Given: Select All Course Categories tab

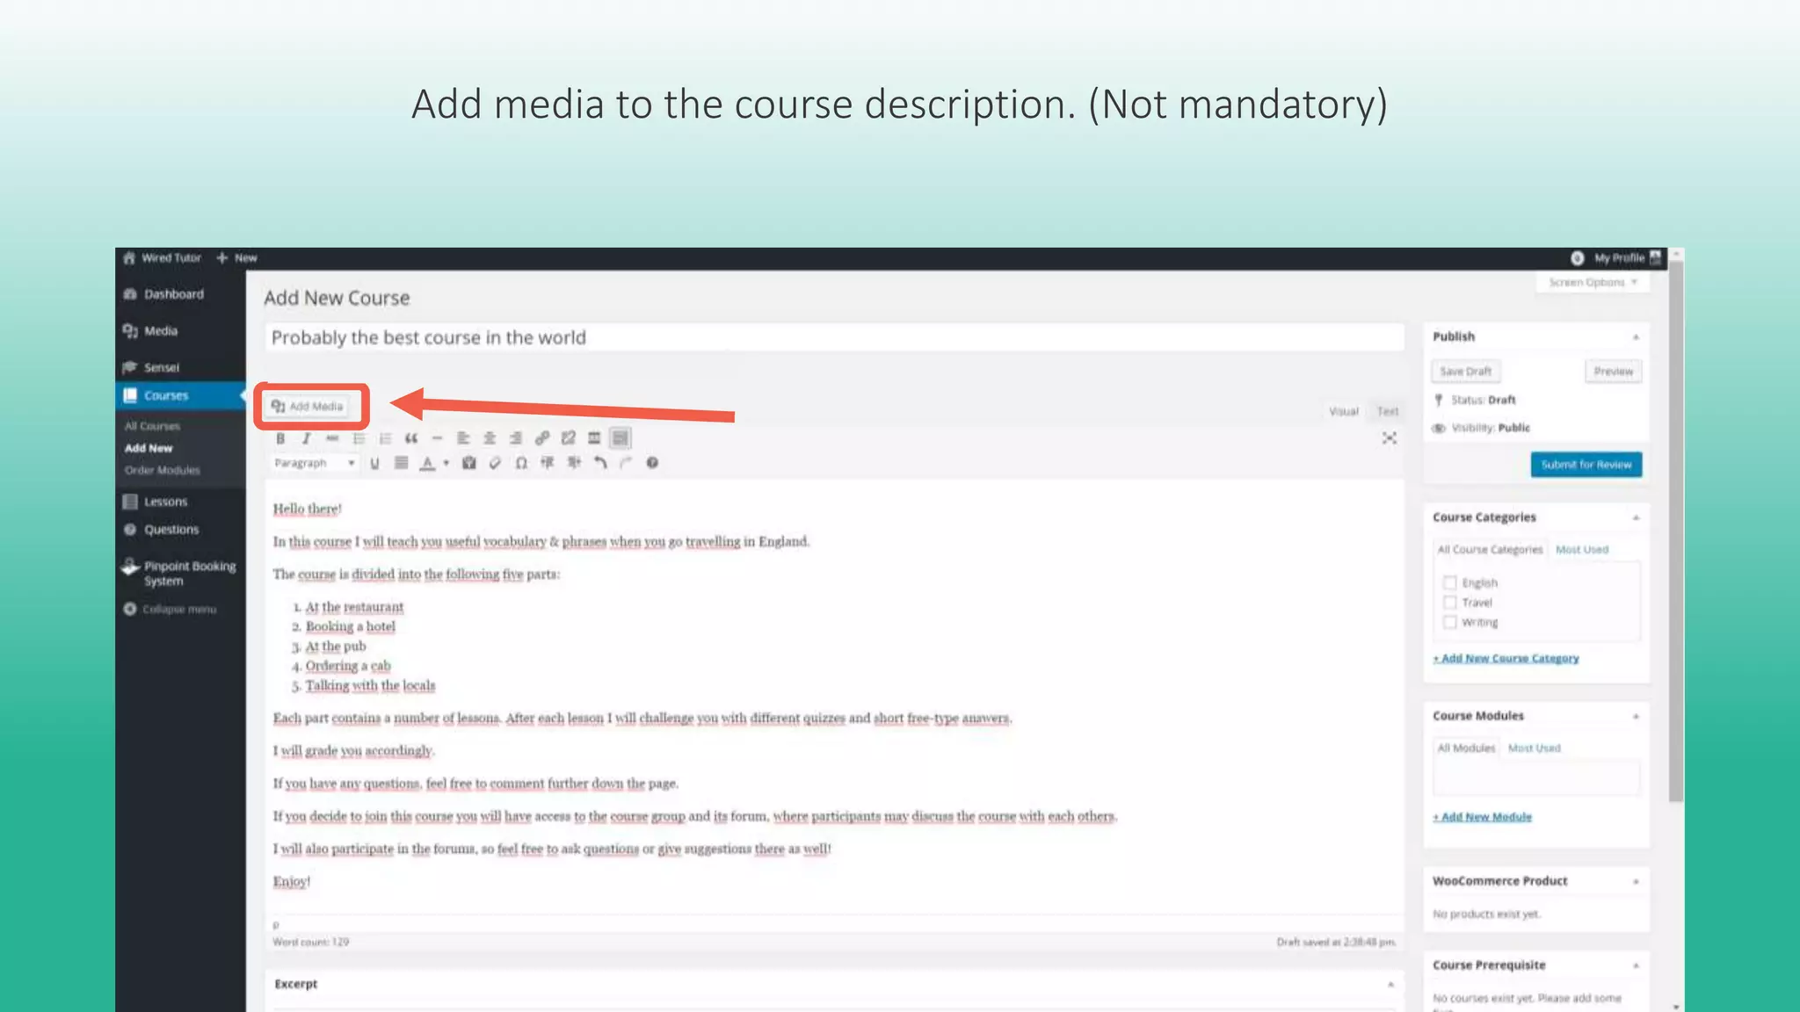Looking at the screenshot, I should [1490, 549].
